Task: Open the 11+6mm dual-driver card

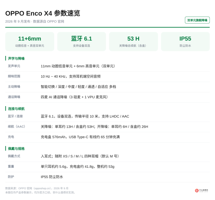Action: coord(30,42)
